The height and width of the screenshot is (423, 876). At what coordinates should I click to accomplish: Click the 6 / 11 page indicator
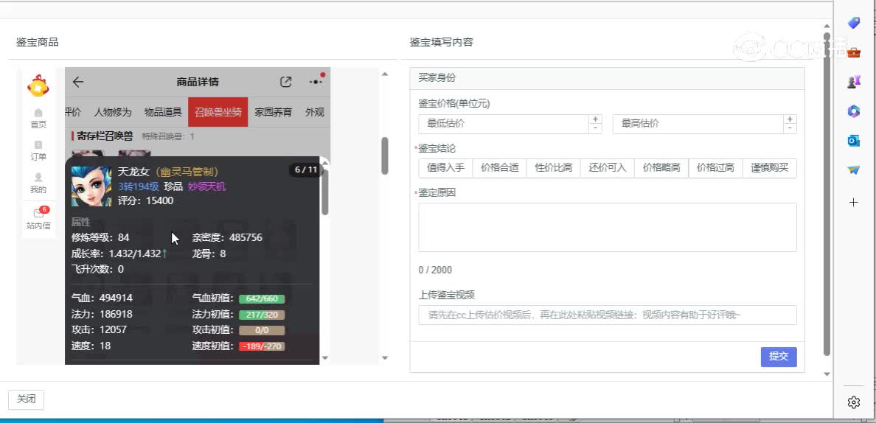tap(305, 169)
